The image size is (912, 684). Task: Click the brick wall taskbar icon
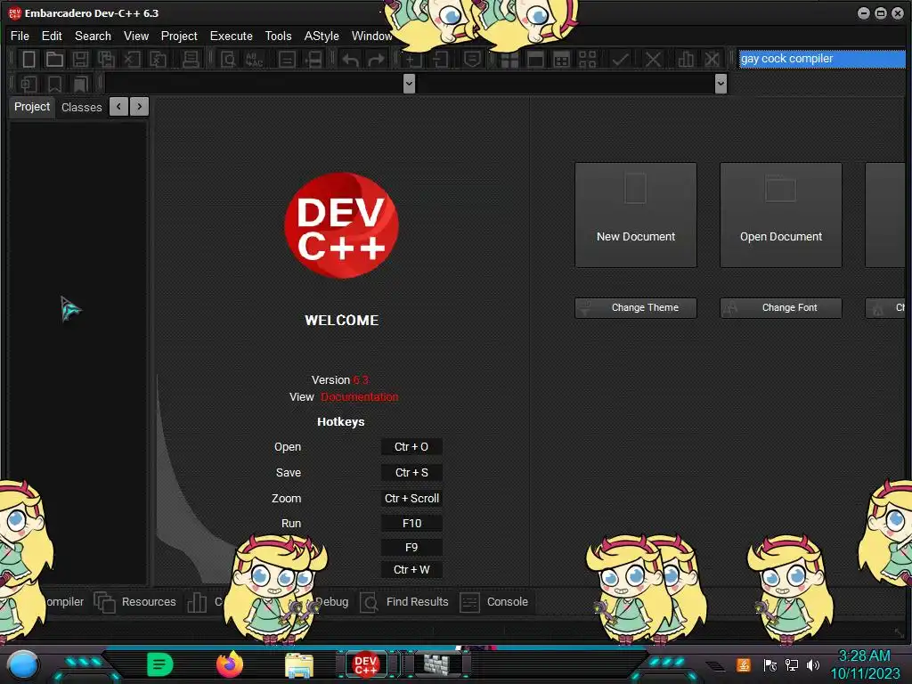(437, 664)
